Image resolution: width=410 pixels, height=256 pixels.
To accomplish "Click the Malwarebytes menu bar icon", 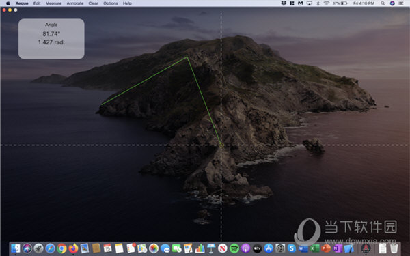I will (301, 3).
